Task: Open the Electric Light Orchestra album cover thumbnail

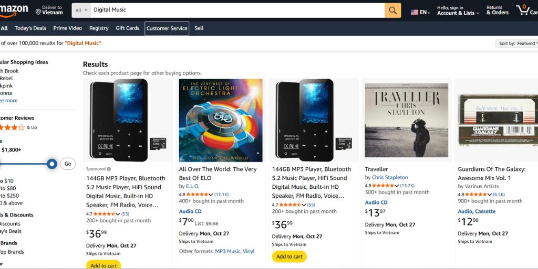Action: click(221, 120)
